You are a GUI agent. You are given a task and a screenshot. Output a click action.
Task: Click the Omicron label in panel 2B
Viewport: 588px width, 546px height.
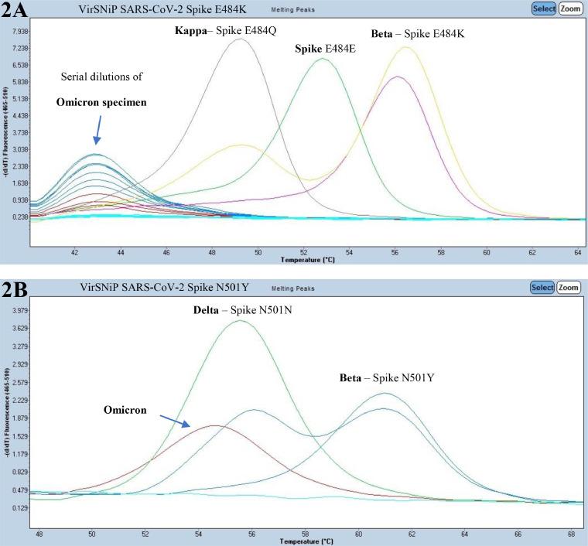(125, 410)
